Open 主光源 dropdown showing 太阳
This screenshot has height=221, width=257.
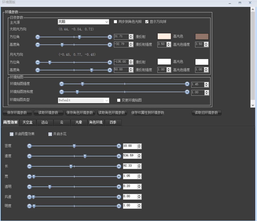click(x=83, y=22)
